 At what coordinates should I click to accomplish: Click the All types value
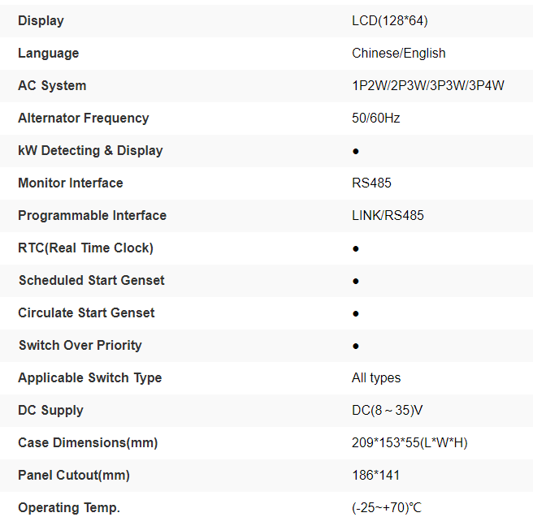click(376, 377)
